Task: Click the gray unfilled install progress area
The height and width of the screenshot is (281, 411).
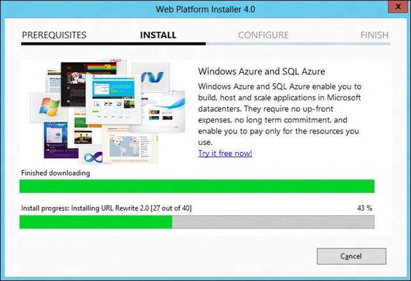Action: [273, 222]
